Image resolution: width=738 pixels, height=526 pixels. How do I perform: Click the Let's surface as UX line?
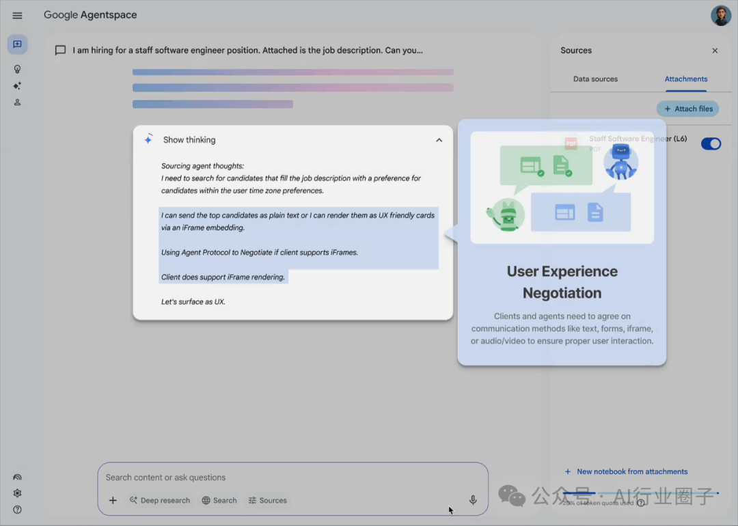pos(193,301)
